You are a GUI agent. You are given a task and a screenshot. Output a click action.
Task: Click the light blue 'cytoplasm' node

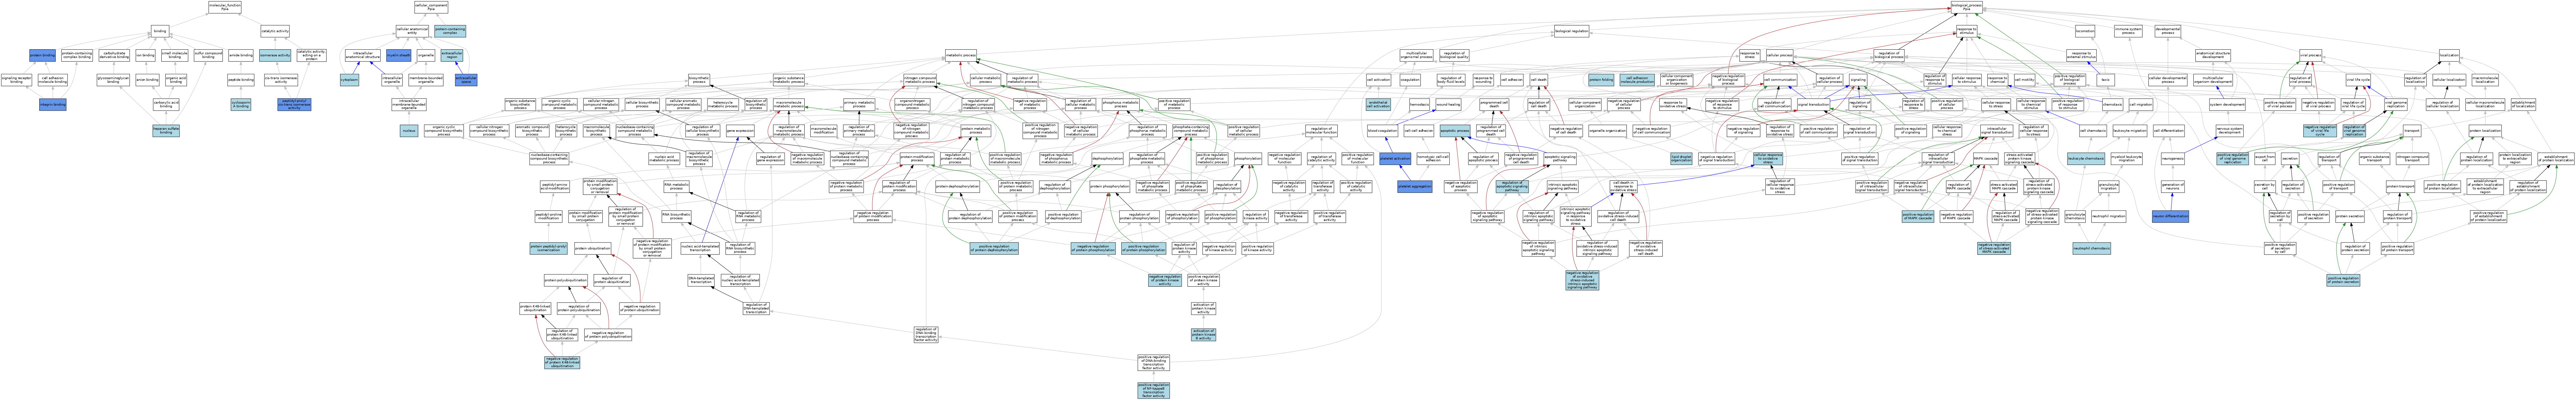[x=350, y=80]
